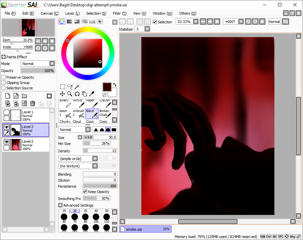This screenshot has width=303, height=240.
Task: Open the brush blending mode Normal dropdown
Action: [x=88, y=130]
